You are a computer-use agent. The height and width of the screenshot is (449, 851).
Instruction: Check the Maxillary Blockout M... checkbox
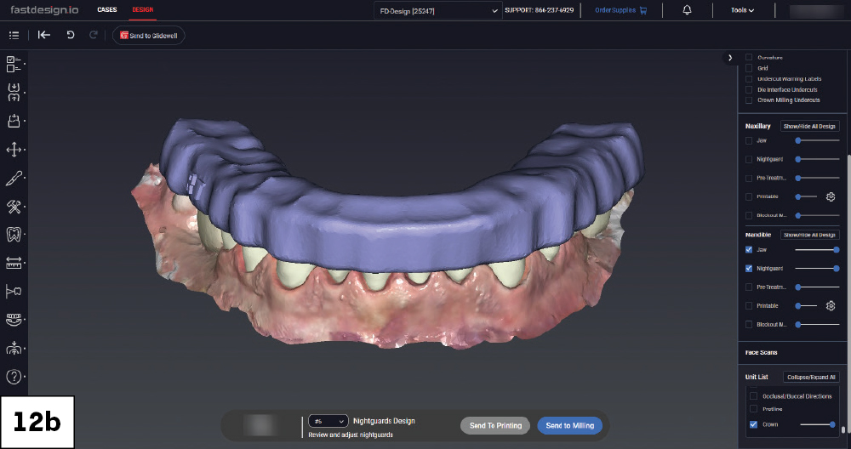[x=749, y=216]
